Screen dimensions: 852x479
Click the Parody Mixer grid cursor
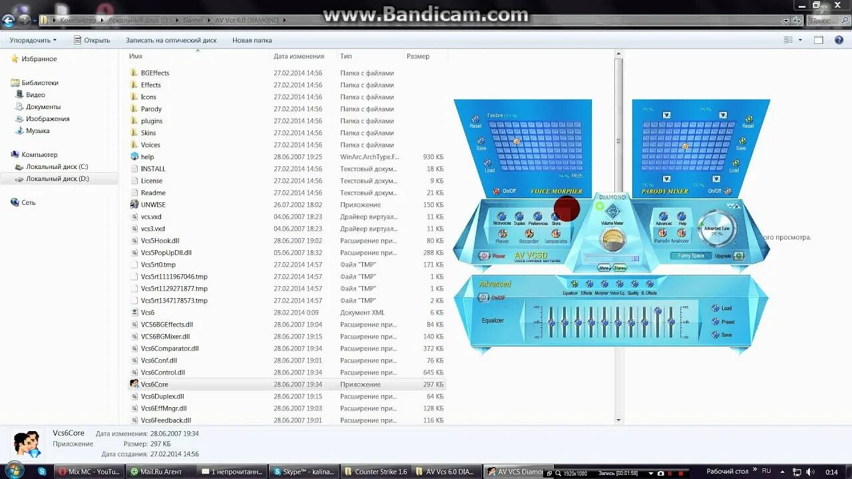686,146
